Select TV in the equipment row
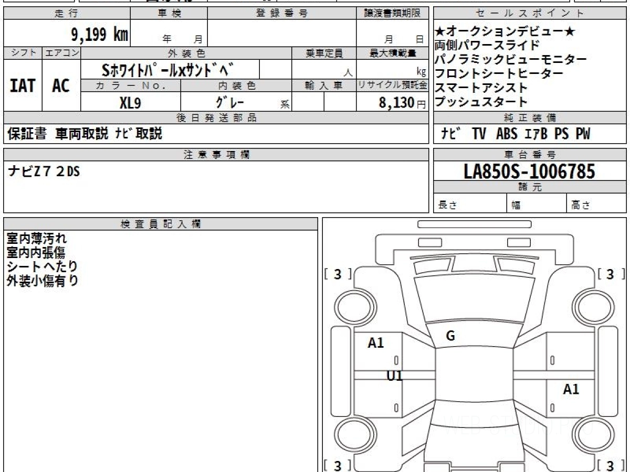630x472 pixels. [x=479, y=134]
